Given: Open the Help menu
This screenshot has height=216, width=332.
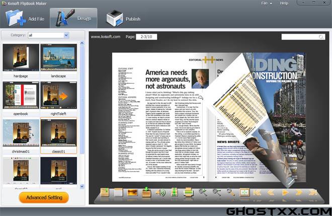Looking at the screenshot, I should (x=284, y=3).
